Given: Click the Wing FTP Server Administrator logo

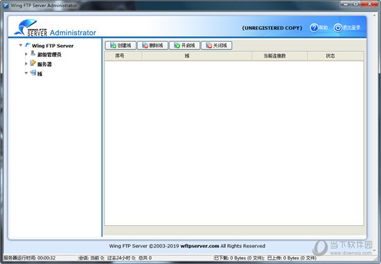Looking at the screenshot, I should tap(55, 28).
